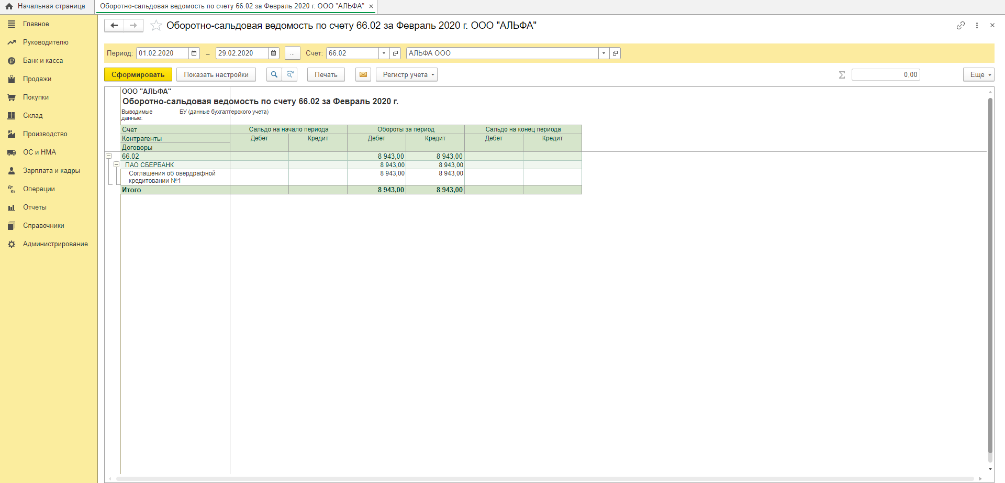Collapse the ПАО СБЕРБАНК group

tap(116, 164)
